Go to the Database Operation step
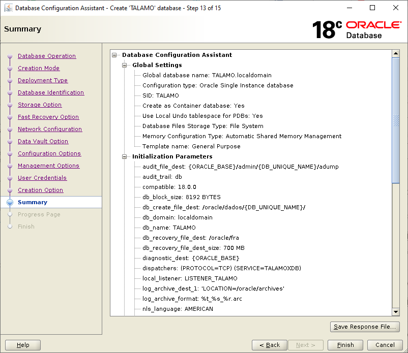This screenshot has width=408, height=353. tap(47, 56)
